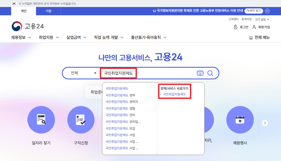Select the 구직신청 circular icon
The image size is (281, 161).
point(81,120)
